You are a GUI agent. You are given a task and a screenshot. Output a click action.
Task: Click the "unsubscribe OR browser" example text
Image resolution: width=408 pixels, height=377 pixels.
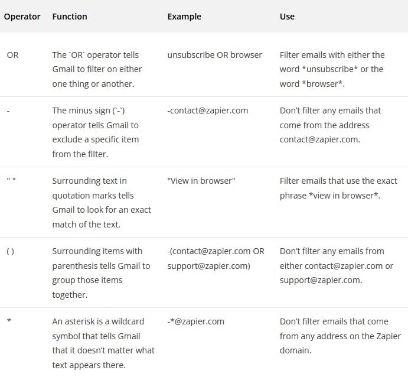214,55
